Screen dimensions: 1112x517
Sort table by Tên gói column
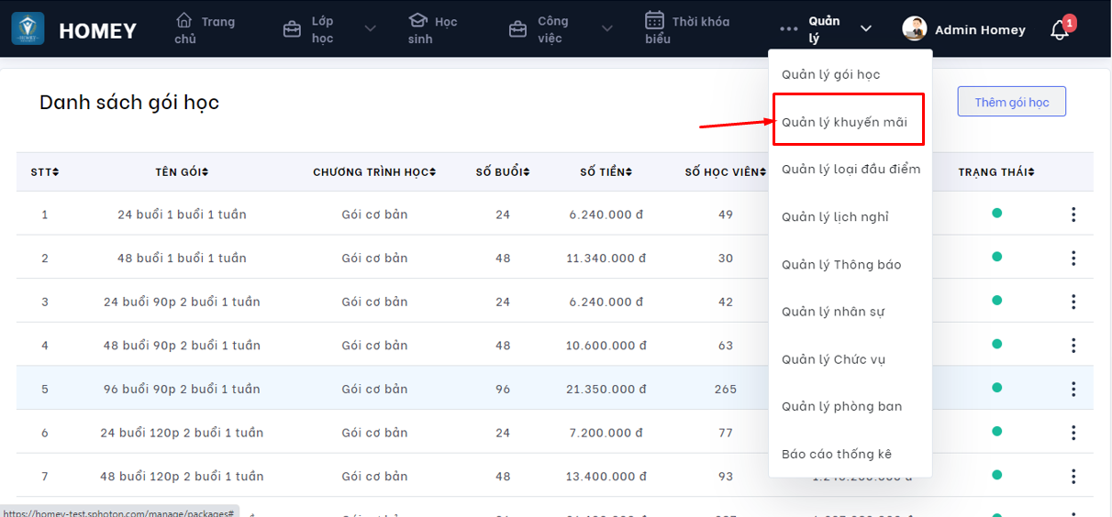tap(182, 172)
